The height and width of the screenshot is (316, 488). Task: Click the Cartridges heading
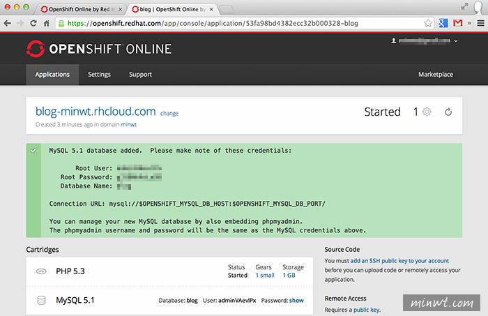[x=43, y=250]
